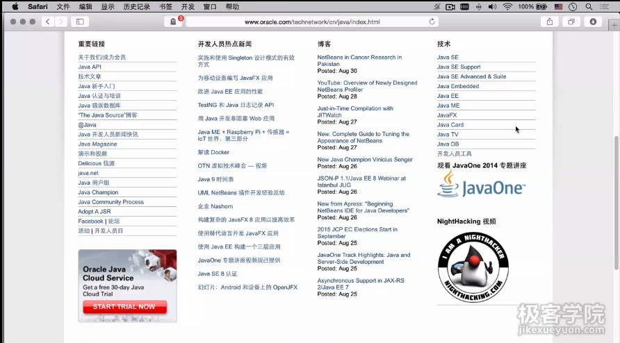Open TestNG 和 Java 日志记录 API link
The height and width of the screenshot is (343, 620).
236,105
